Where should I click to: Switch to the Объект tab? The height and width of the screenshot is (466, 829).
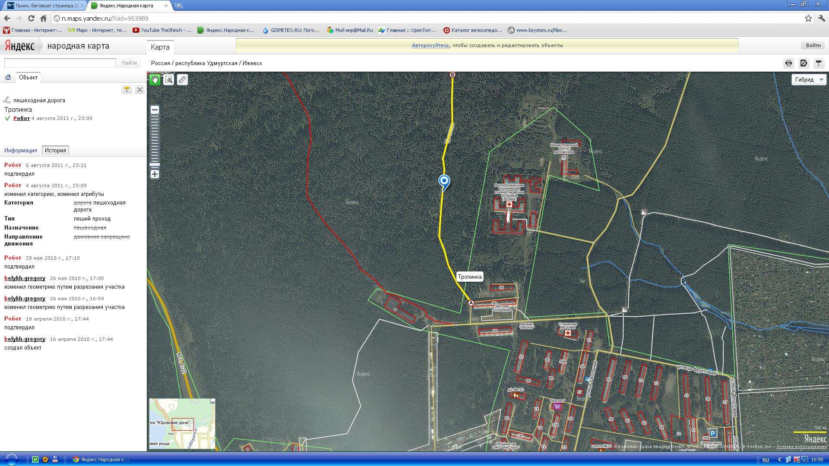[x=28, y=78]
